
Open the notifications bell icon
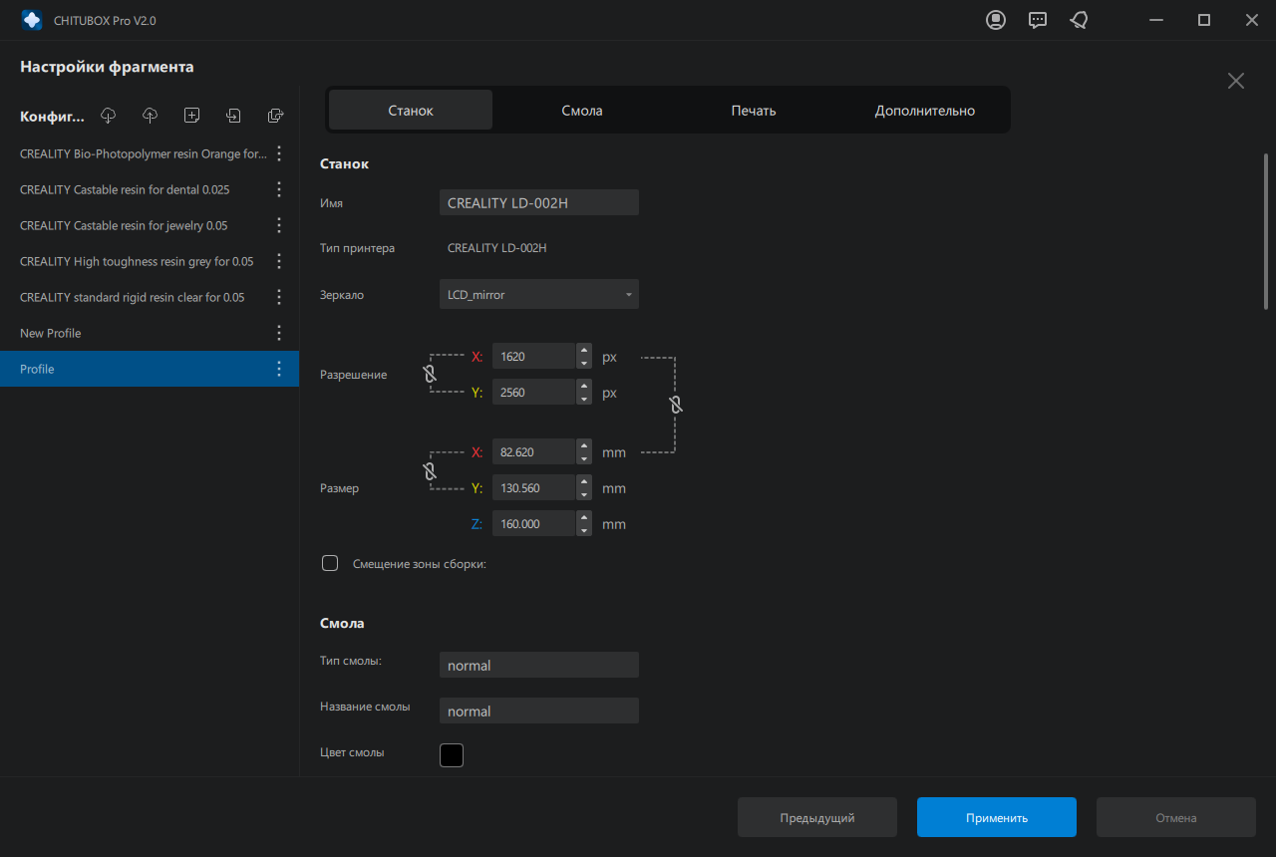click(x=1079, y=20)
